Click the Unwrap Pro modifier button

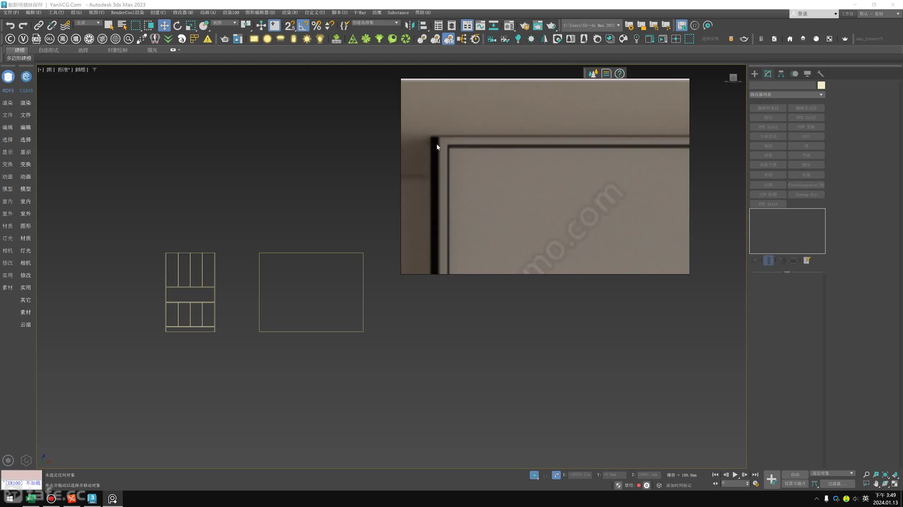tap(806, 194)
